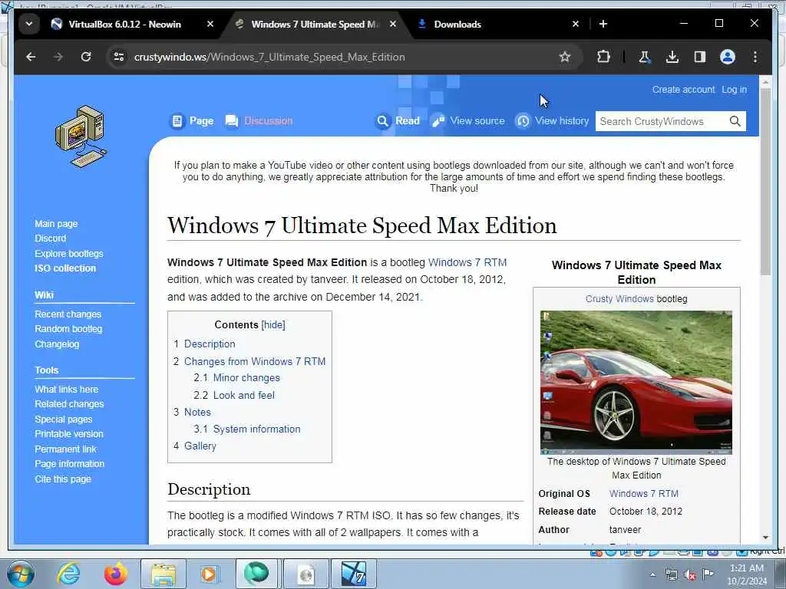Open Chrome three-dot menu
The height and width of the screenshot is (589, 786).
[x=755, y=57]
